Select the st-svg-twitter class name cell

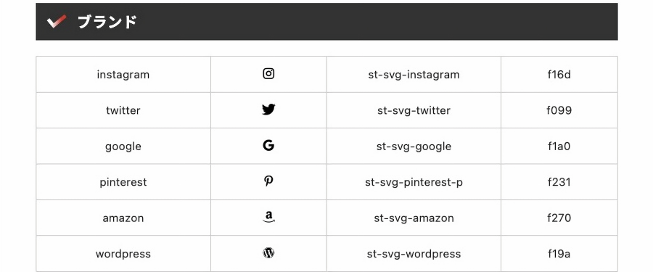tap(414, 110)
